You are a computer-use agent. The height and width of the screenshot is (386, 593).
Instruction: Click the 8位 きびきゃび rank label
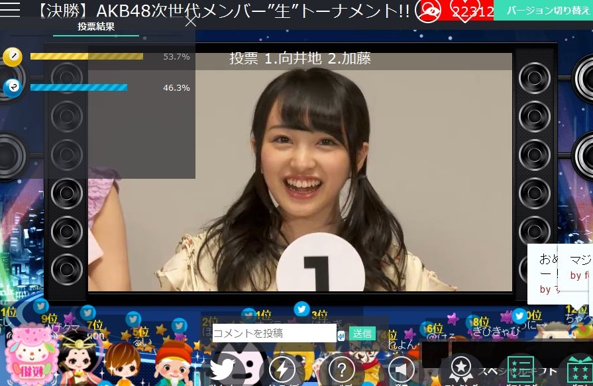(x=496, y=327)
